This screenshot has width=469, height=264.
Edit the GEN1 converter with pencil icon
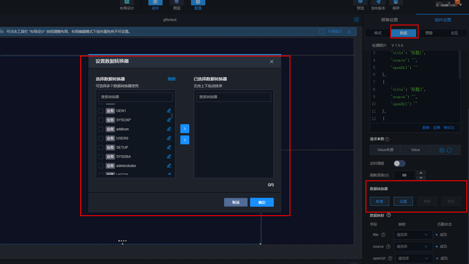coord(169,111)
